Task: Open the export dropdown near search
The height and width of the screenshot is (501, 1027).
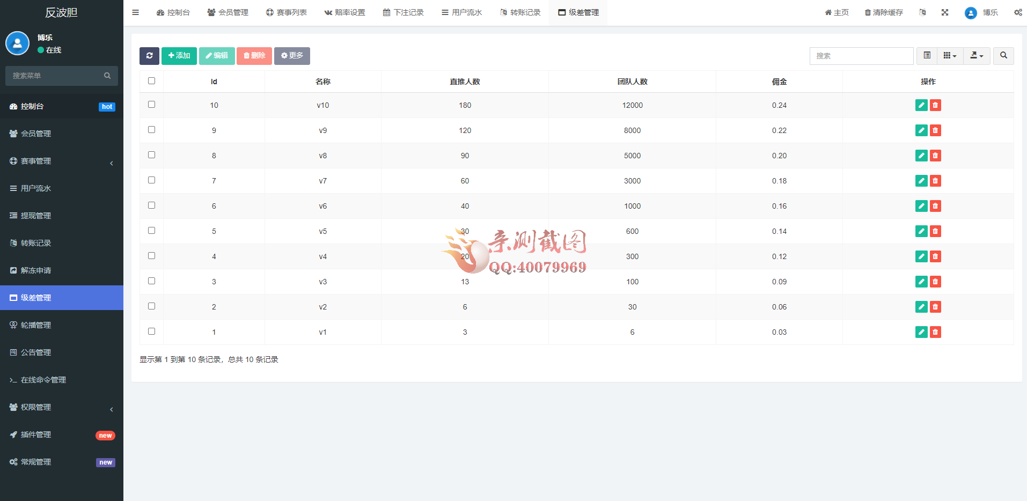Action: point(977,55)
